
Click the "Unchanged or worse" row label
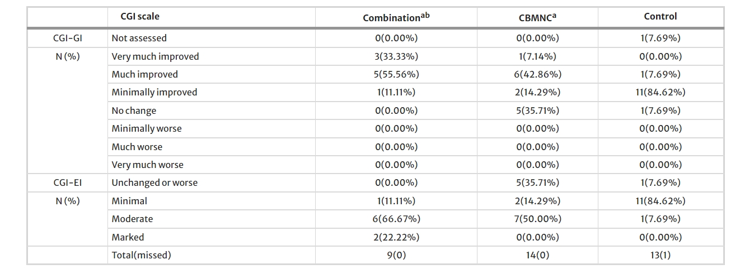[154, 182]
